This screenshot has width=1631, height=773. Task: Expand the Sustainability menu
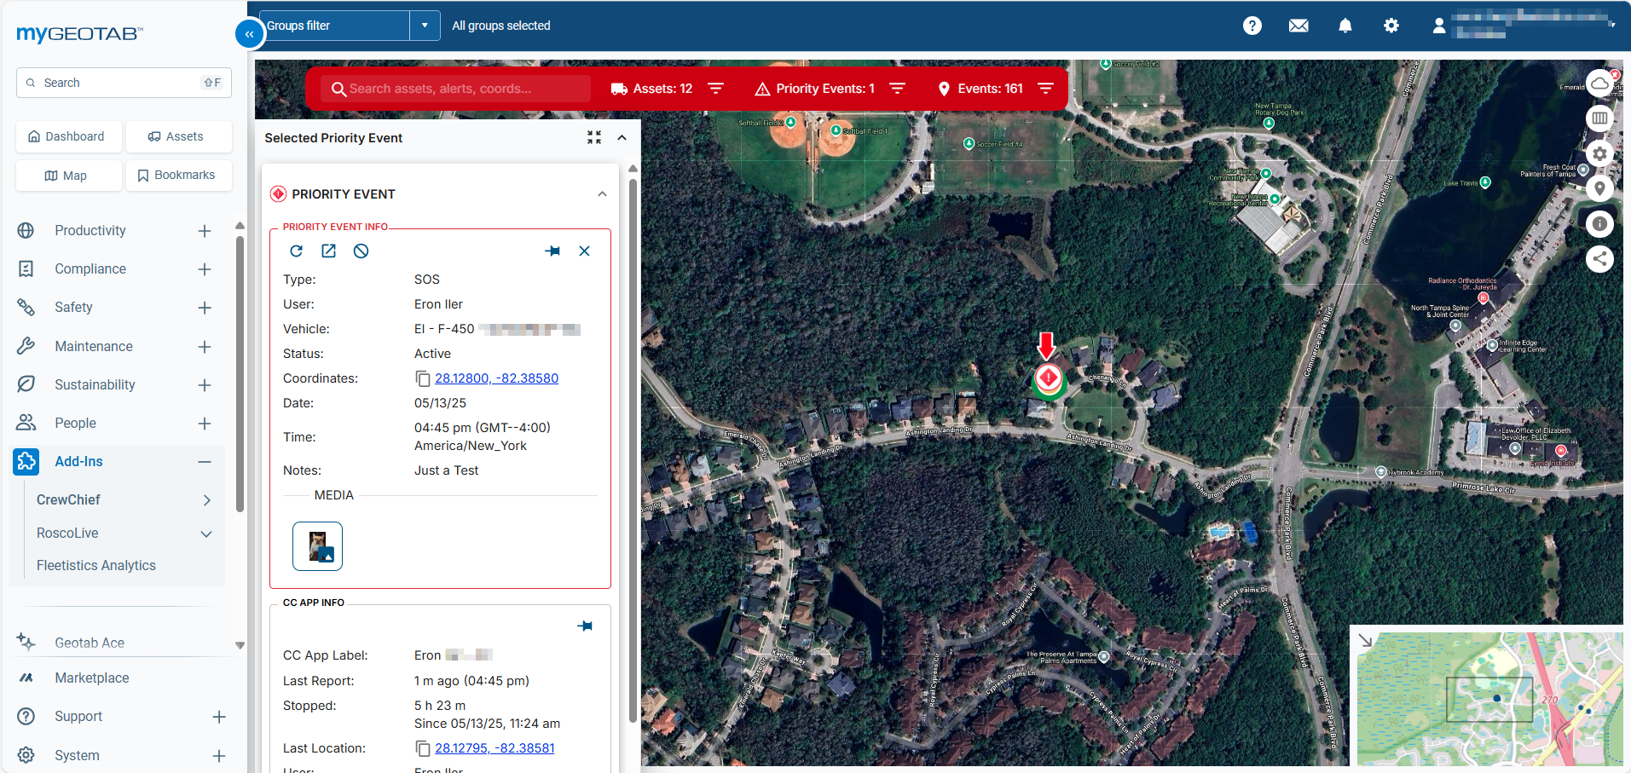[205, 385]
